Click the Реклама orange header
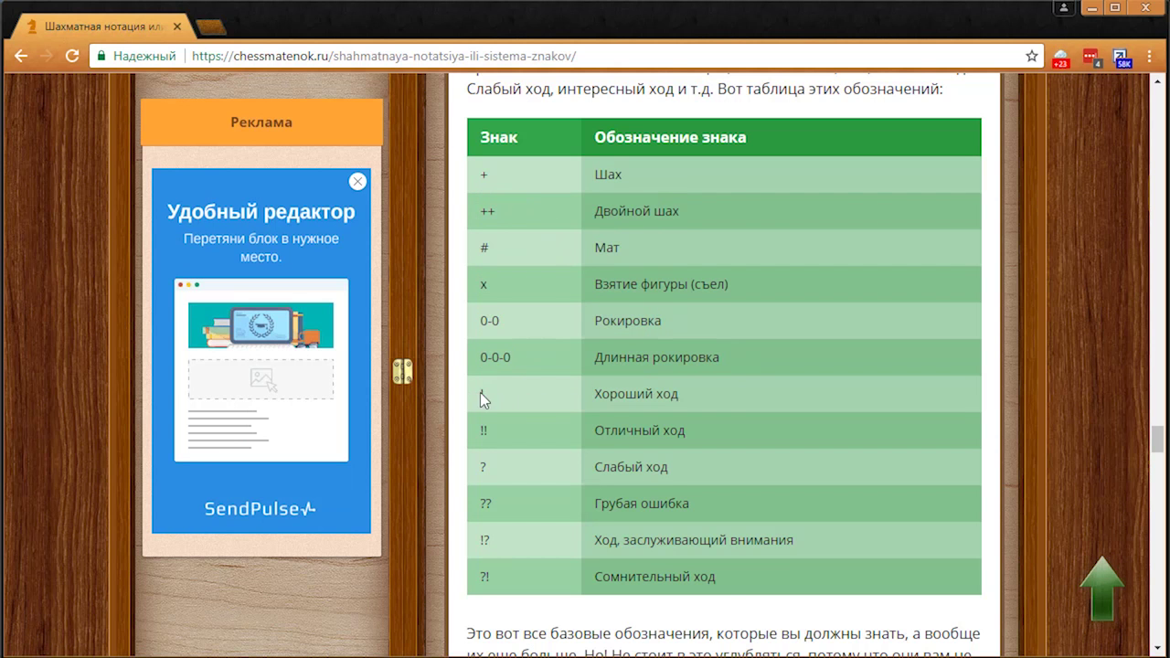 261,122
